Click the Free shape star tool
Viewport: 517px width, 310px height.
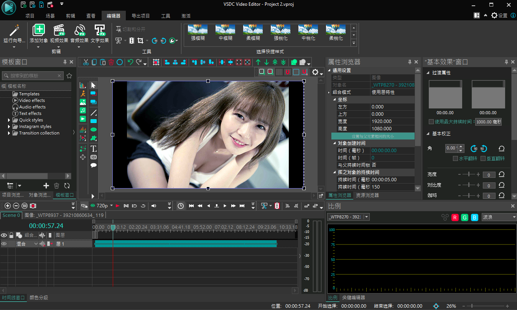93,138
